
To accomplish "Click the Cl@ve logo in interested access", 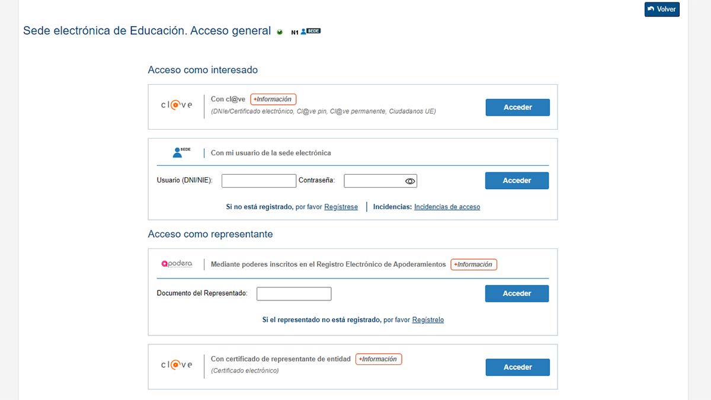I will pos(177,105).
